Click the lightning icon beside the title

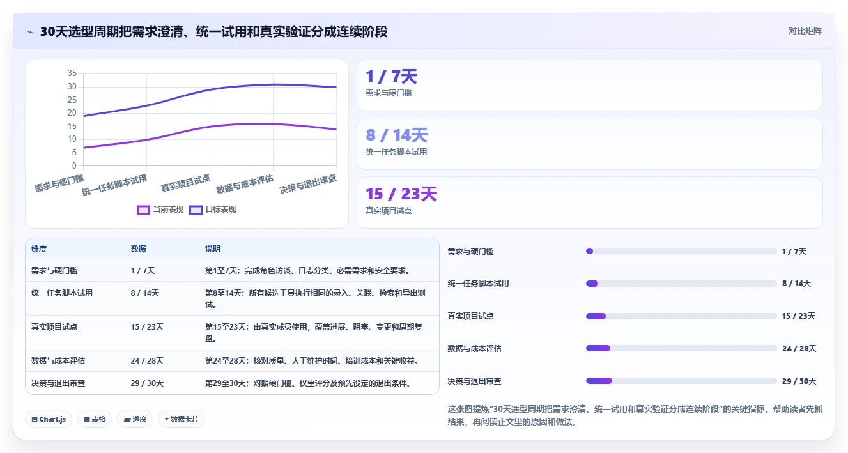point(31,32)
